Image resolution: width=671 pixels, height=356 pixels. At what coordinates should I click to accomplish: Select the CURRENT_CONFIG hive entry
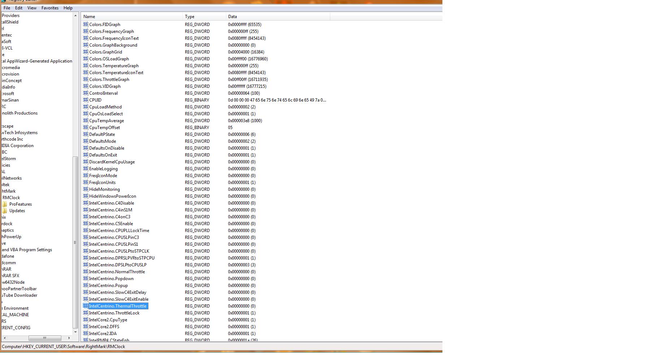pos(16,328)
